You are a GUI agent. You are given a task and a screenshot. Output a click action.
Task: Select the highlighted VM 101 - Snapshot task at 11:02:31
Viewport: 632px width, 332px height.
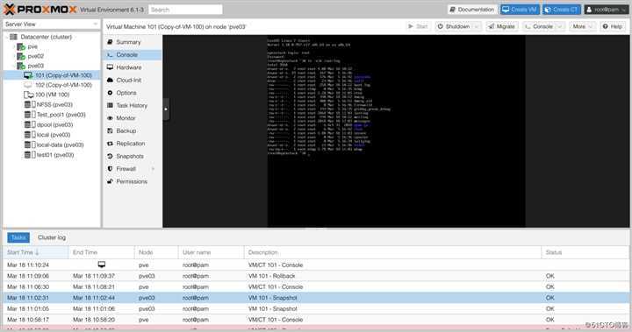pyautogui.click(x=316, y=298)
